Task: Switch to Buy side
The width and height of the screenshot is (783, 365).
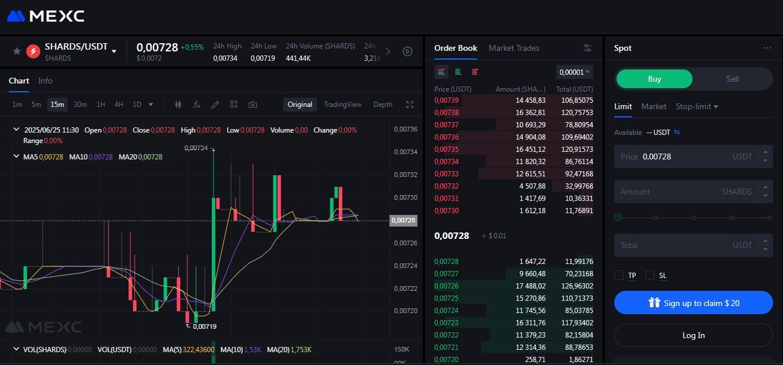Action: coord(655,79)
